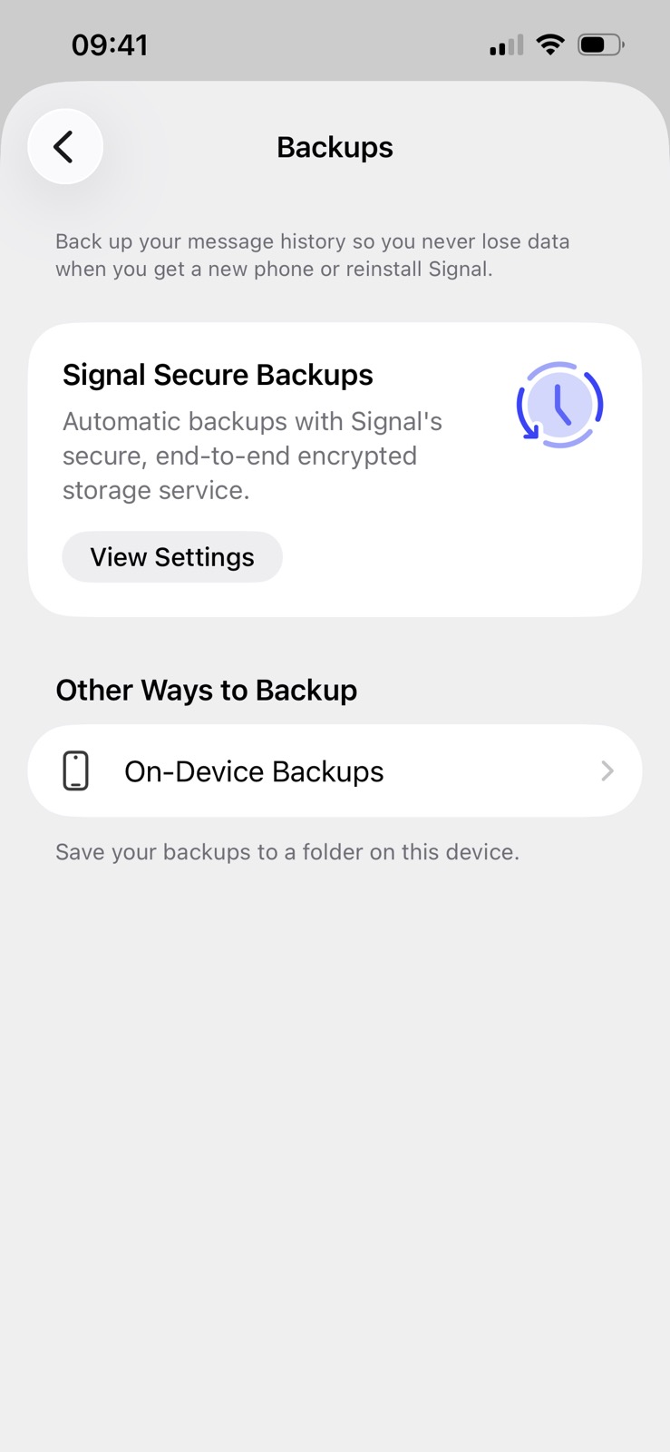670x1452 pixels.
Task: Tap the 09:41 clock in status bar
Action: click(x=110, y=44)
